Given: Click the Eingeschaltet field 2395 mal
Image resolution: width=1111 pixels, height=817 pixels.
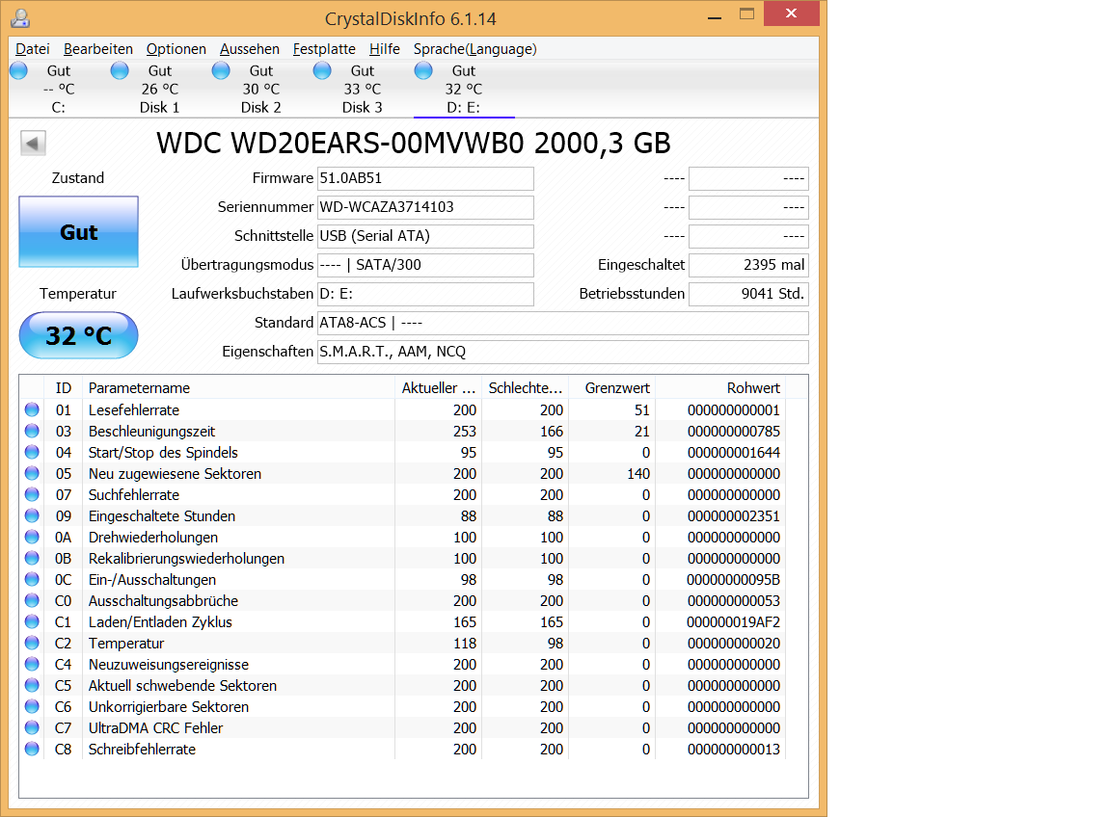Looking at the screenshot, I should coord(749,265).
